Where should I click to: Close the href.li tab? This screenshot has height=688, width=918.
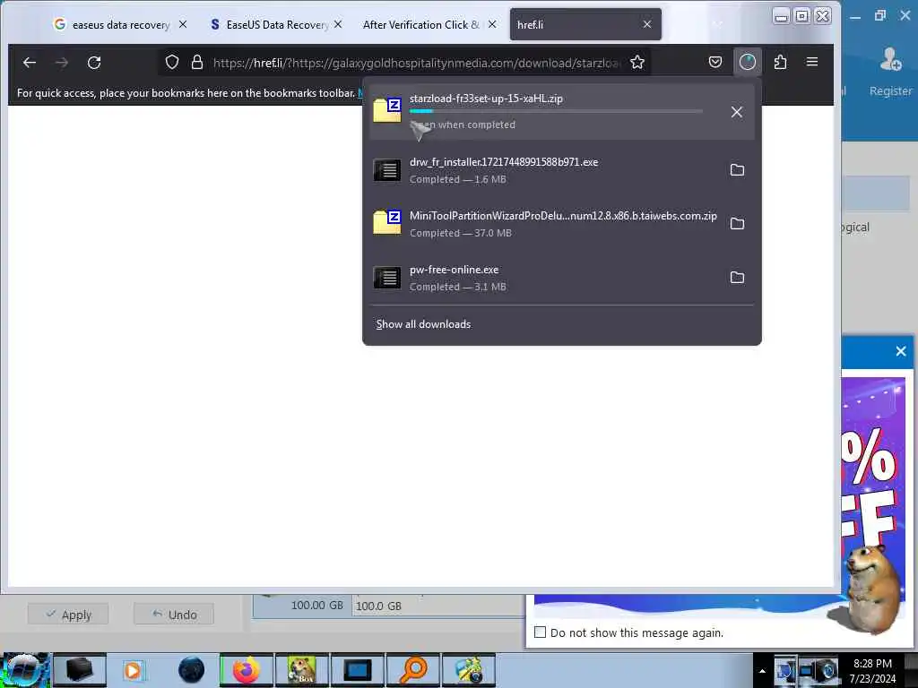[x=647, y=24]
